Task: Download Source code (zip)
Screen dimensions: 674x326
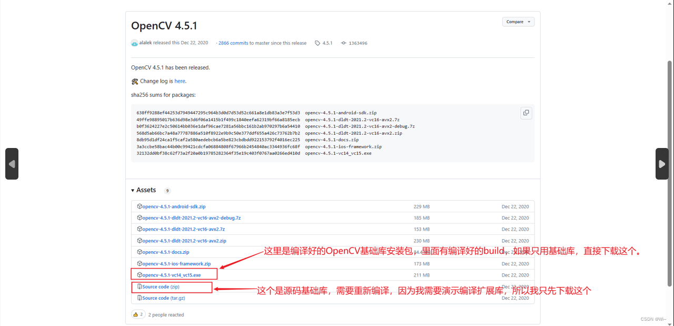Action: (x=161, y=287)
